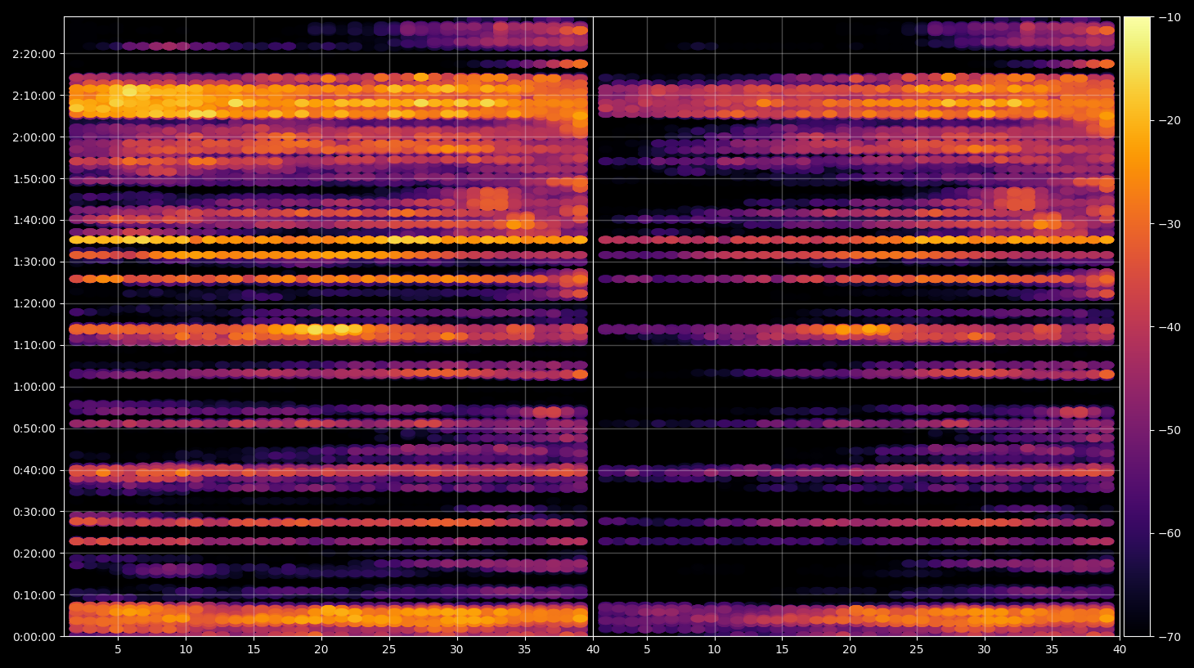Click the 2:00:00 time axis label
The height and width of the screenshot is (668, 1194).
[x=34, y=137]
